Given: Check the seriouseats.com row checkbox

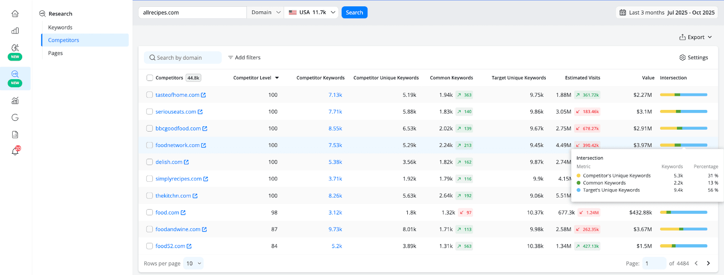Looking at the screenshot, I should pos(150,112).
